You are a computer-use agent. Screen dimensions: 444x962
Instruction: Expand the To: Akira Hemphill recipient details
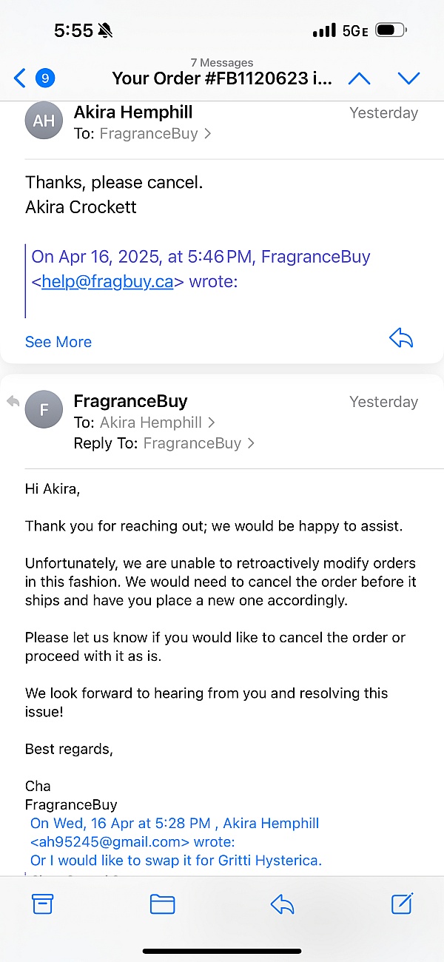coord(158,423)
